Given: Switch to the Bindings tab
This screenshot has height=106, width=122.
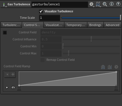Looking at the screenshot, I should (95, 25).
